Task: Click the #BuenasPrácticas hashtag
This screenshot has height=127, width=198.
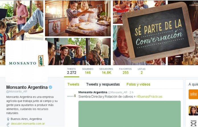Action: pyautogui.click(x=149, y=97)
